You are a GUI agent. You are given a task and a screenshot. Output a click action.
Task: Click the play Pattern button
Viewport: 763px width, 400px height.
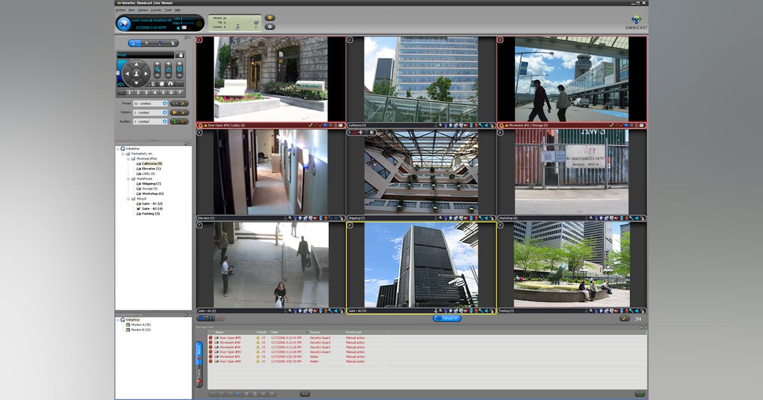tap(174, 112)
